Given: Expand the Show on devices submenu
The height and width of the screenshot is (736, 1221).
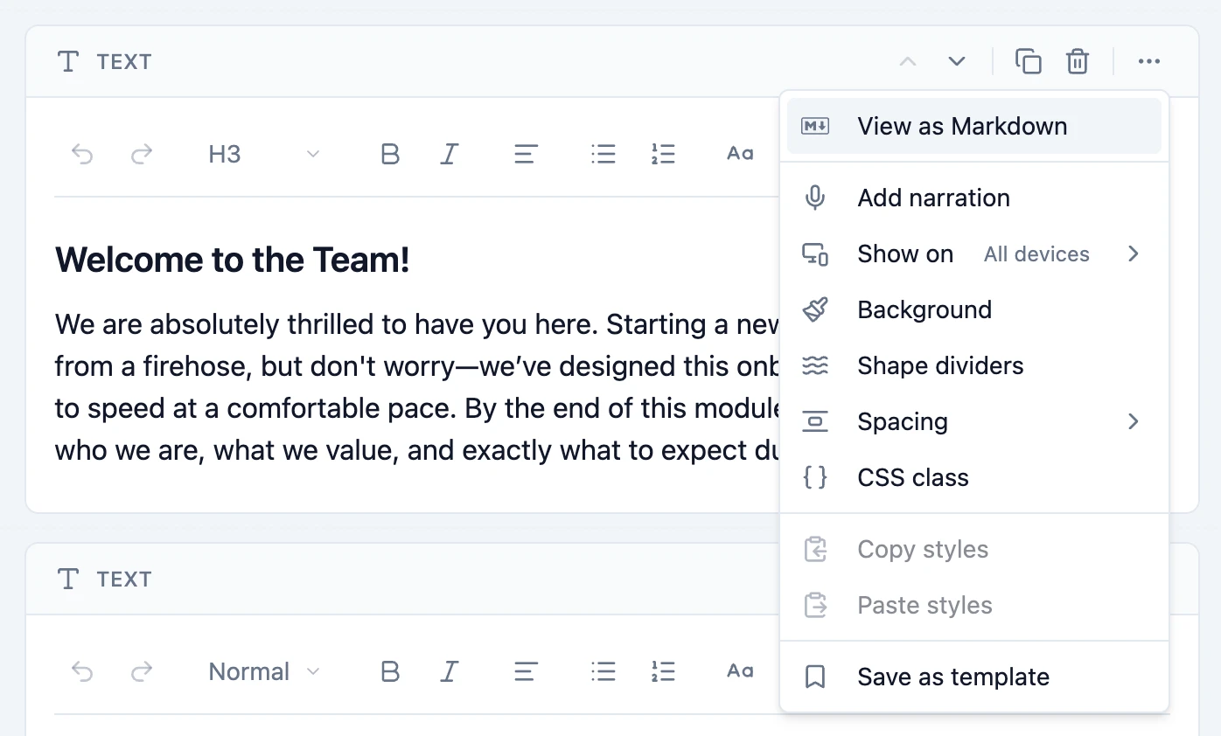Looking at the screenshot, I should pyautogui.click(x=974, y=253).
